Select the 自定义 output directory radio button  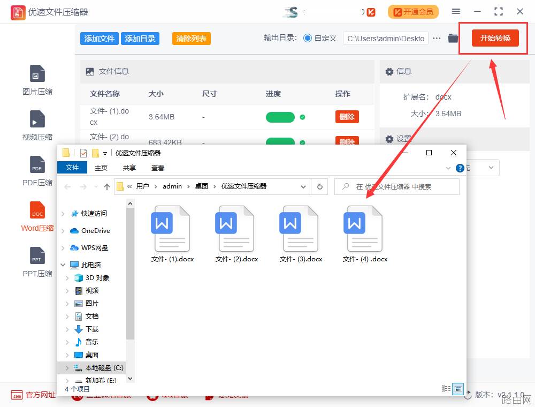tap(308, 38)
